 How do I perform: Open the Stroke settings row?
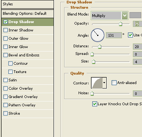[x=28, y=114]
